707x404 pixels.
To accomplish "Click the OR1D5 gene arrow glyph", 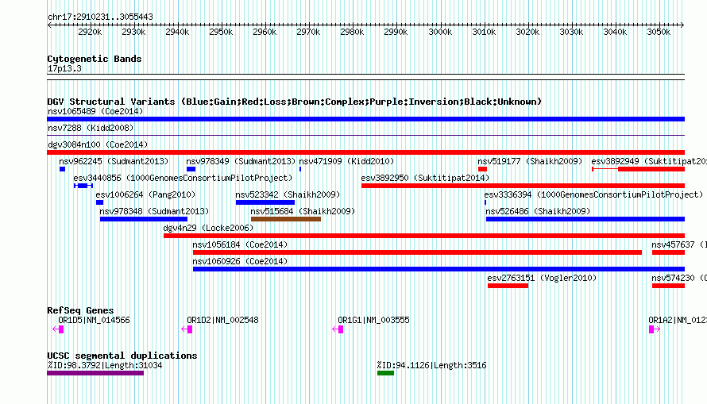I will [x=58, y=329].
